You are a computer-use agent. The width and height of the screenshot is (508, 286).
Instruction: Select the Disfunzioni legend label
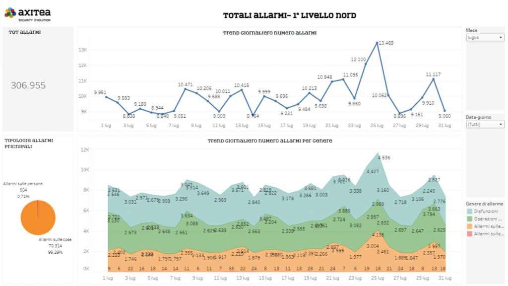pyautogui.click(x=486, y=211)
